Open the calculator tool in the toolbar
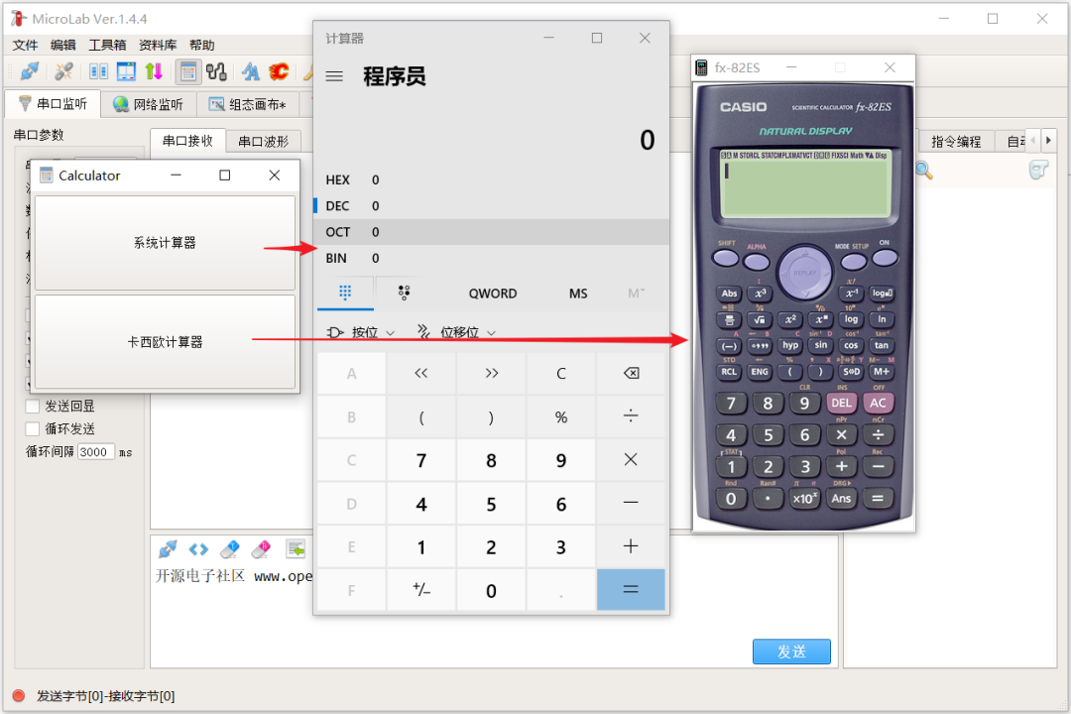Viewport: 1071px width, 714px height. click(187, 70)
